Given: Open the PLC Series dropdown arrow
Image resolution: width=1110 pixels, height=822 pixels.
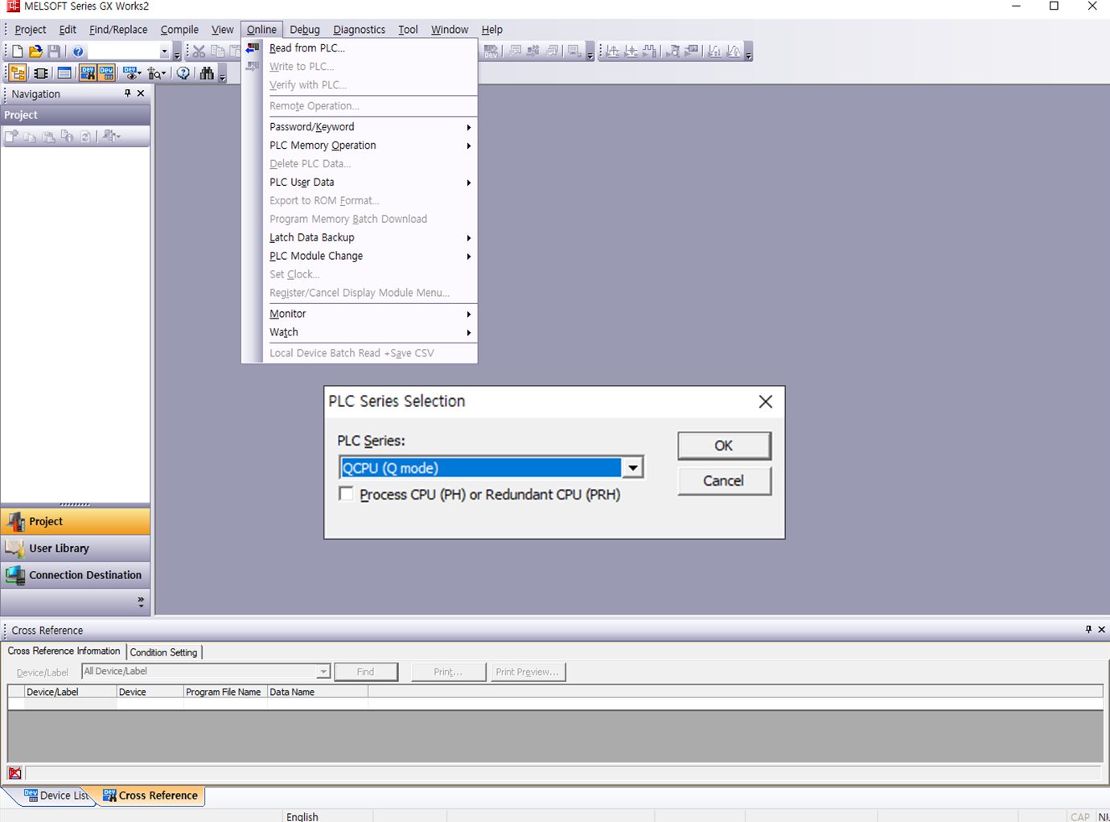Looking at the screenshot, I should (633, 467).
